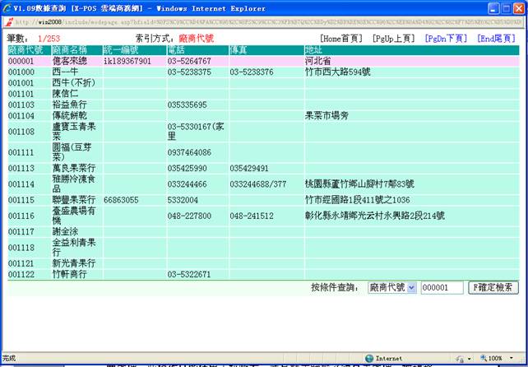This screenshot has width=528, height=367.
Task: Click the Internet zone globe icon
Action: pyautogui.click(x=369, y=359)
